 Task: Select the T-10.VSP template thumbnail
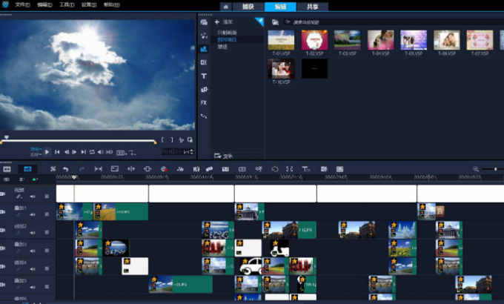click(281, 70)
